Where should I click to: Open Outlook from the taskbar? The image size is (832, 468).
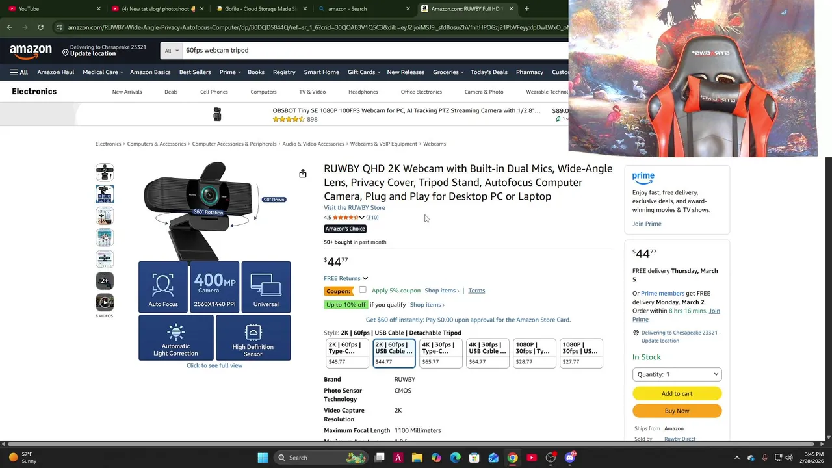pyautogui.click(x=493, y=458)
